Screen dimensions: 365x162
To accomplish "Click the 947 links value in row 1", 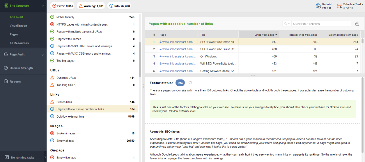I will pyautogui.click(x=274, y=42).
